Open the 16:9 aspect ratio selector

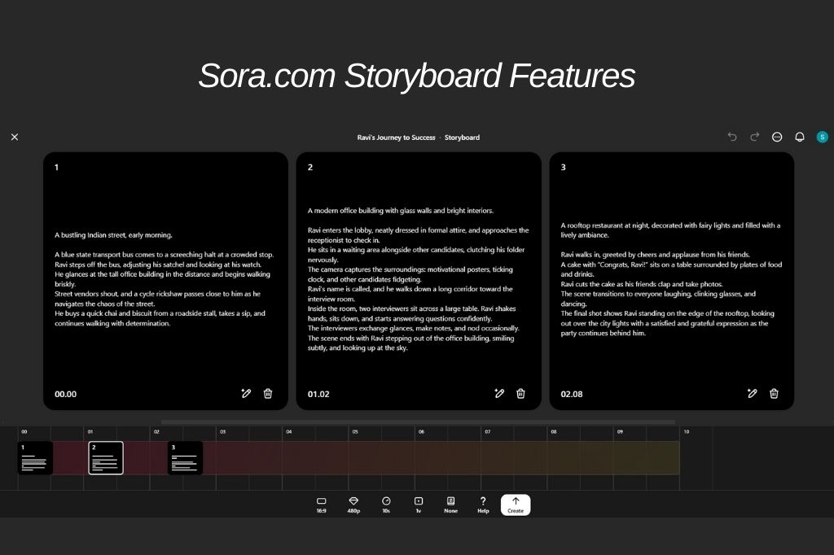(x=321, y=505)
